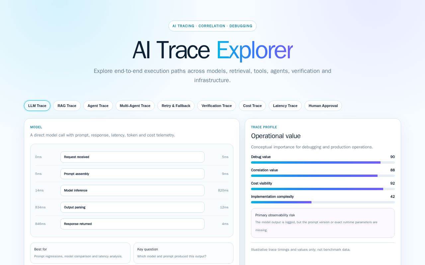The image size is (425, 265).
Task: Click the Key question card
Action: pos(183,253)
